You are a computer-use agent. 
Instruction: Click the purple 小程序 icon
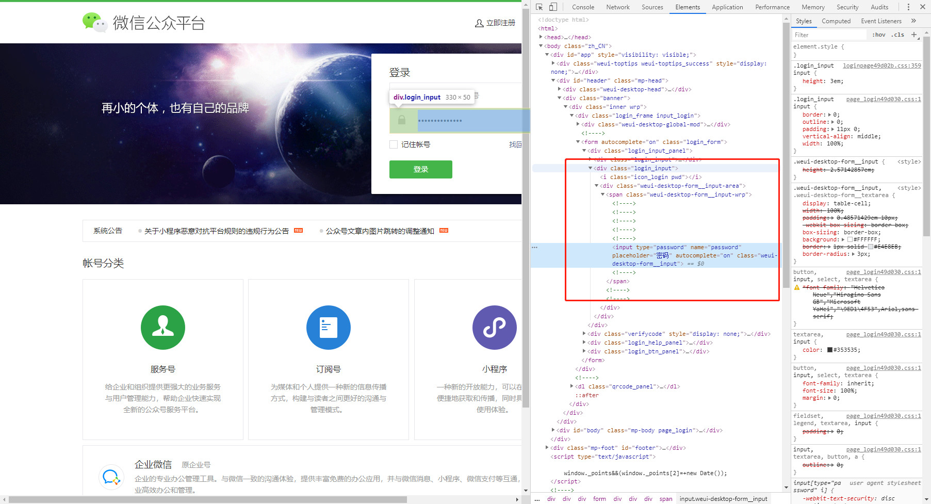tap(495, 328)
